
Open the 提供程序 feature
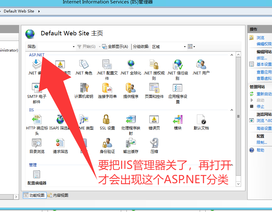[x=131, y=91]
